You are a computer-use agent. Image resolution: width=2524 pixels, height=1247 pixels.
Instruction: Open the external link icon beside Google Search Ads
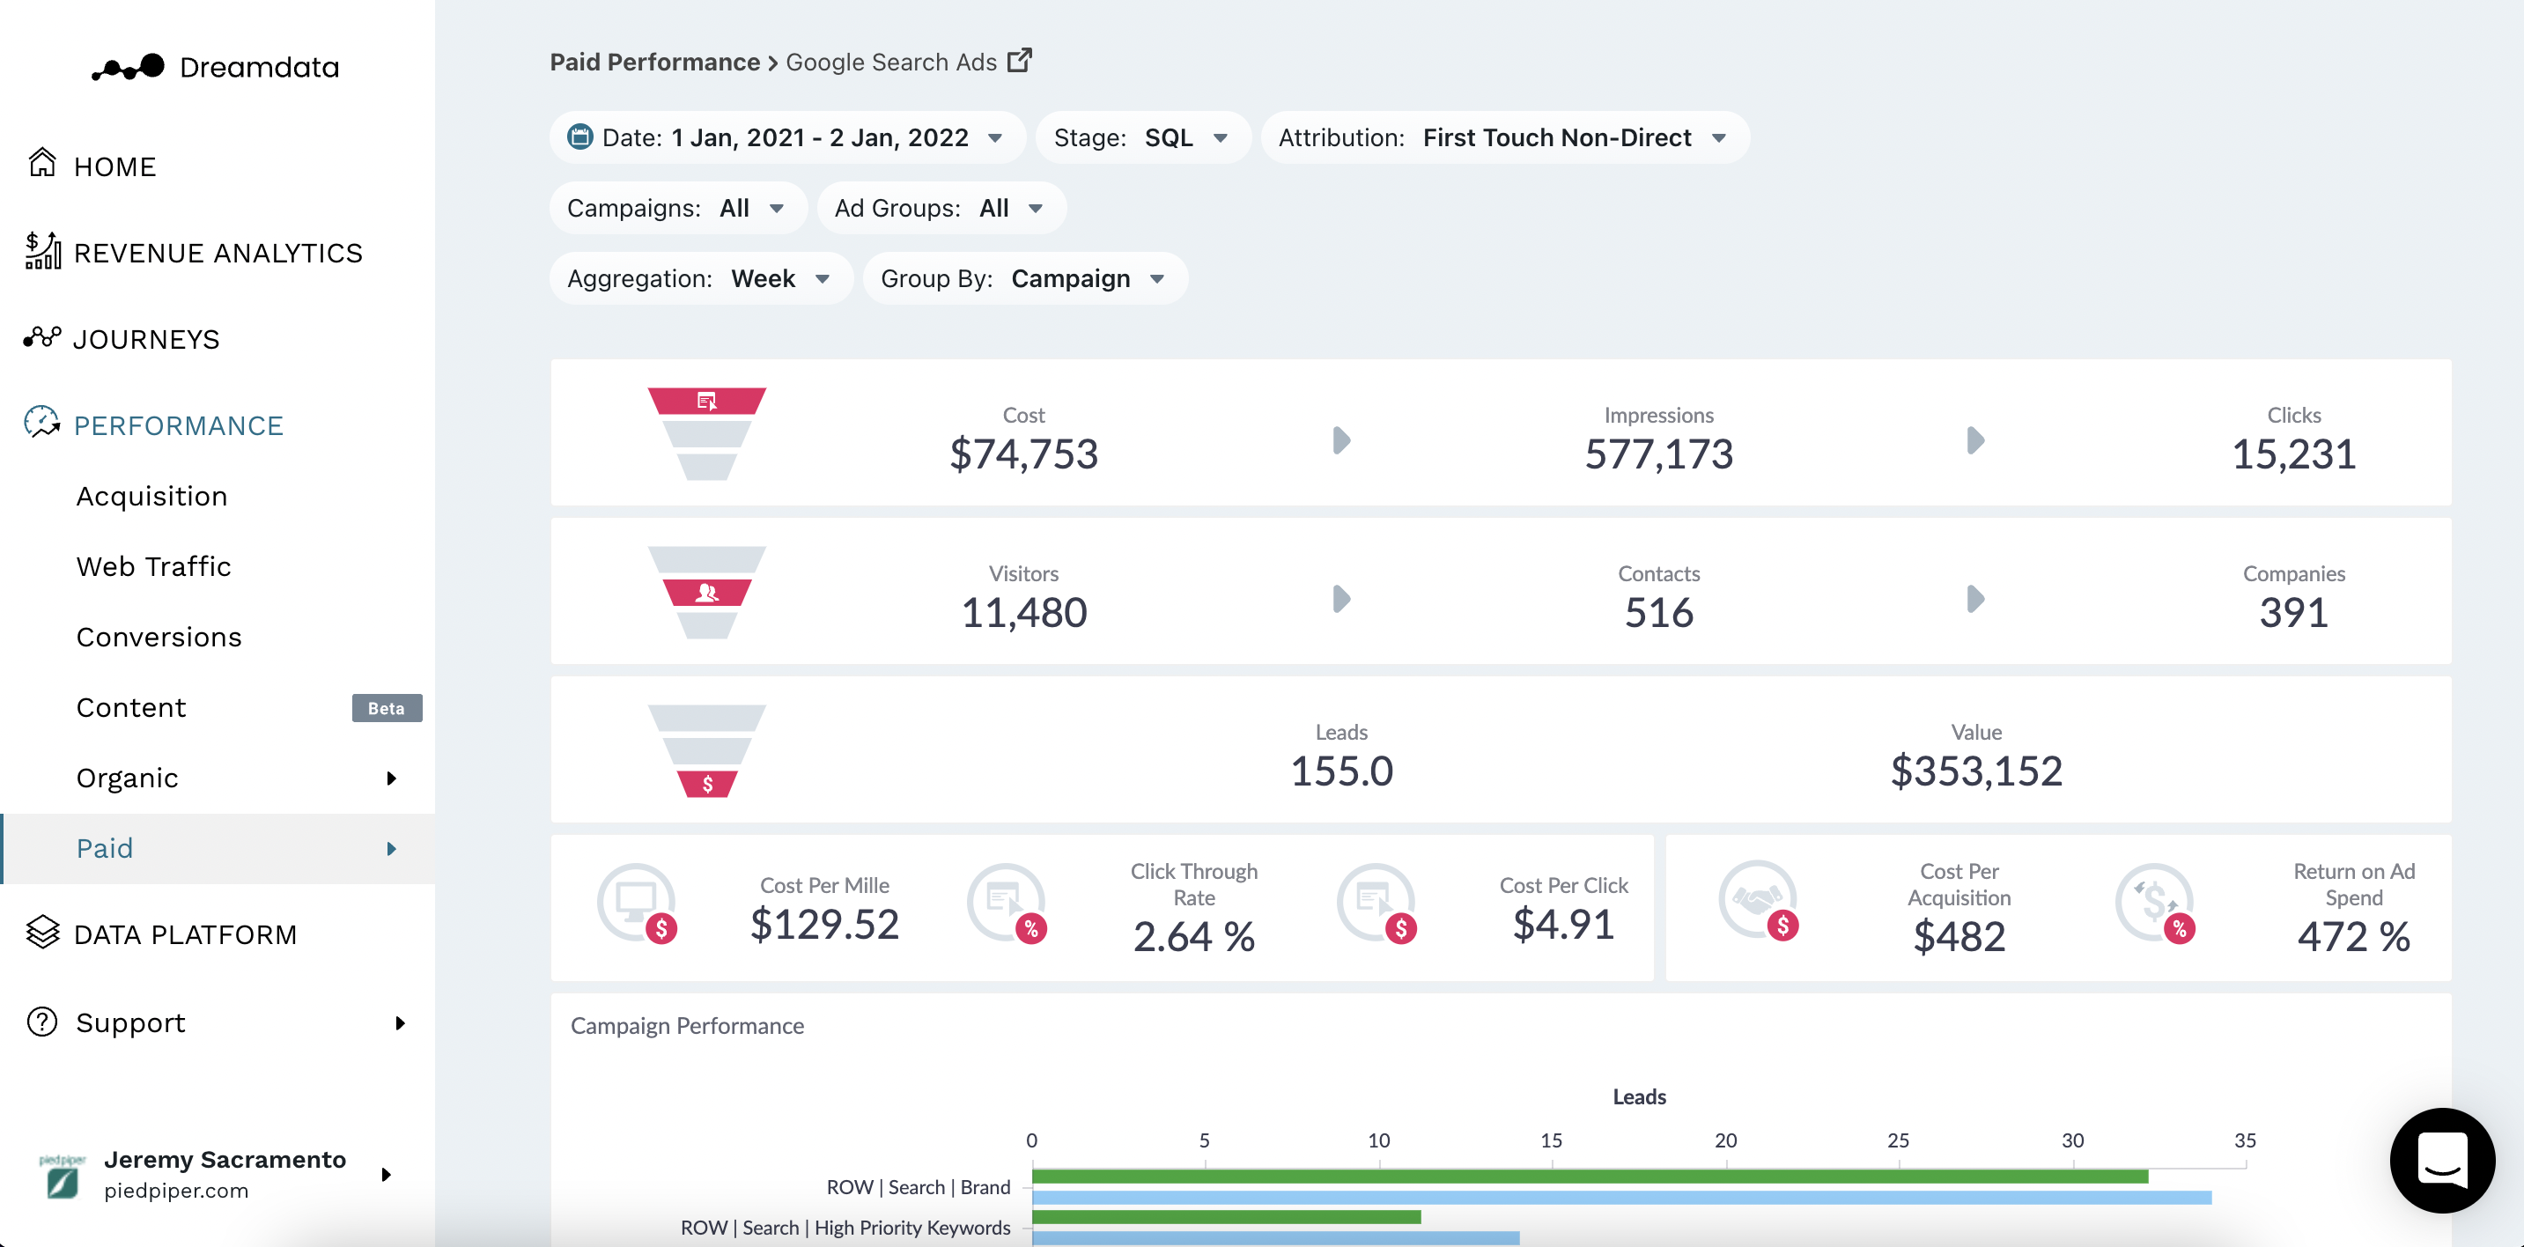pos(1020,61)
